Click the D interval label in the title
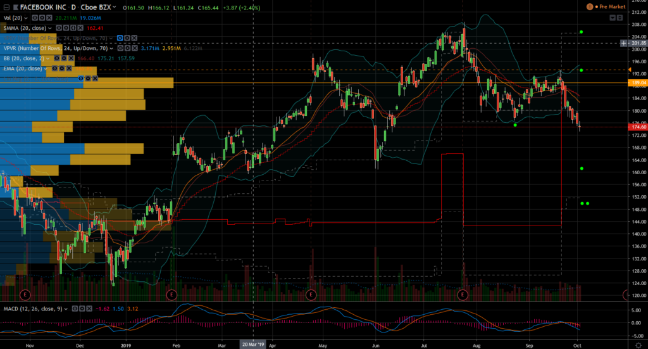 [73, 7]
